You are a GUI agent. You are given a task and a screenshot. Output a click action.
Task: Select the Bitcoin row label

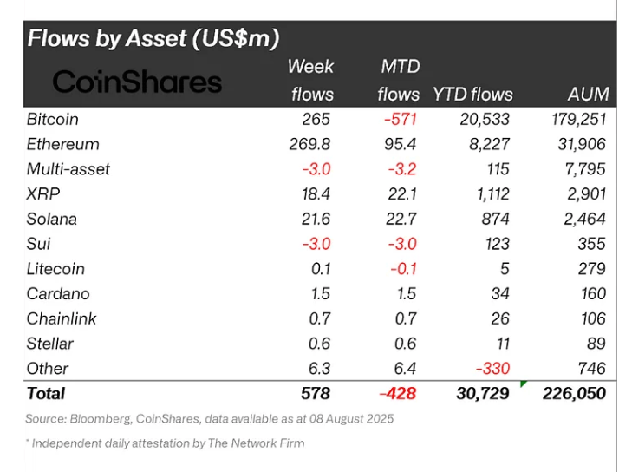(52, 119)
